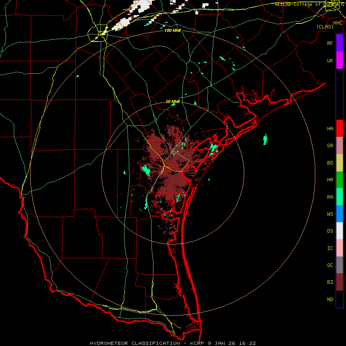Screen dimensions: 346x346
Task: Pick the RA light green legend swatch
Action: pyautogui.click(x=339, y=197)
